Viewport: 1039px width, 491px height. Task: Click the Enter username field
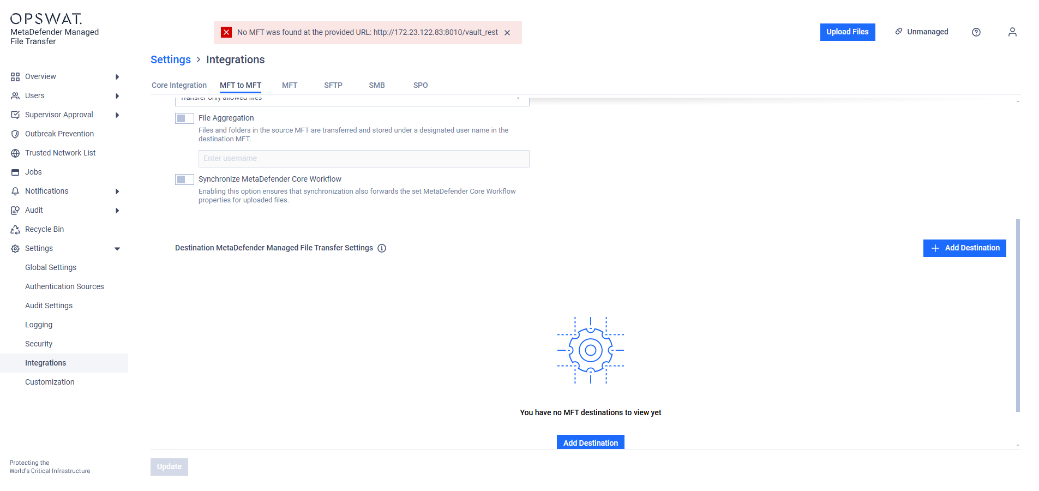364,159
